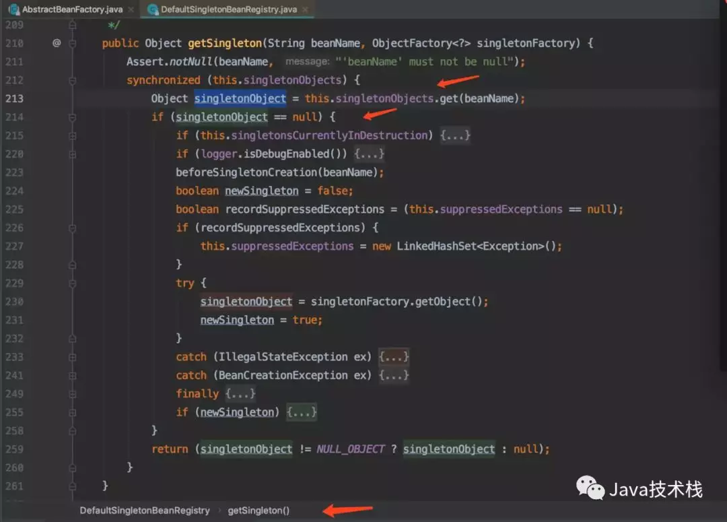The image size is (727, 522).
Task: Expand folded catch IllegalStateException at line 233 gutter
Action: 72,357
